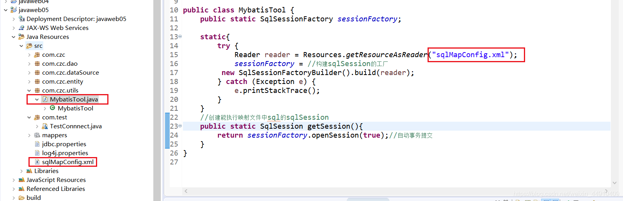Select MybatisTool.java in the tree
623x201 pixels.
coord(74,99)
